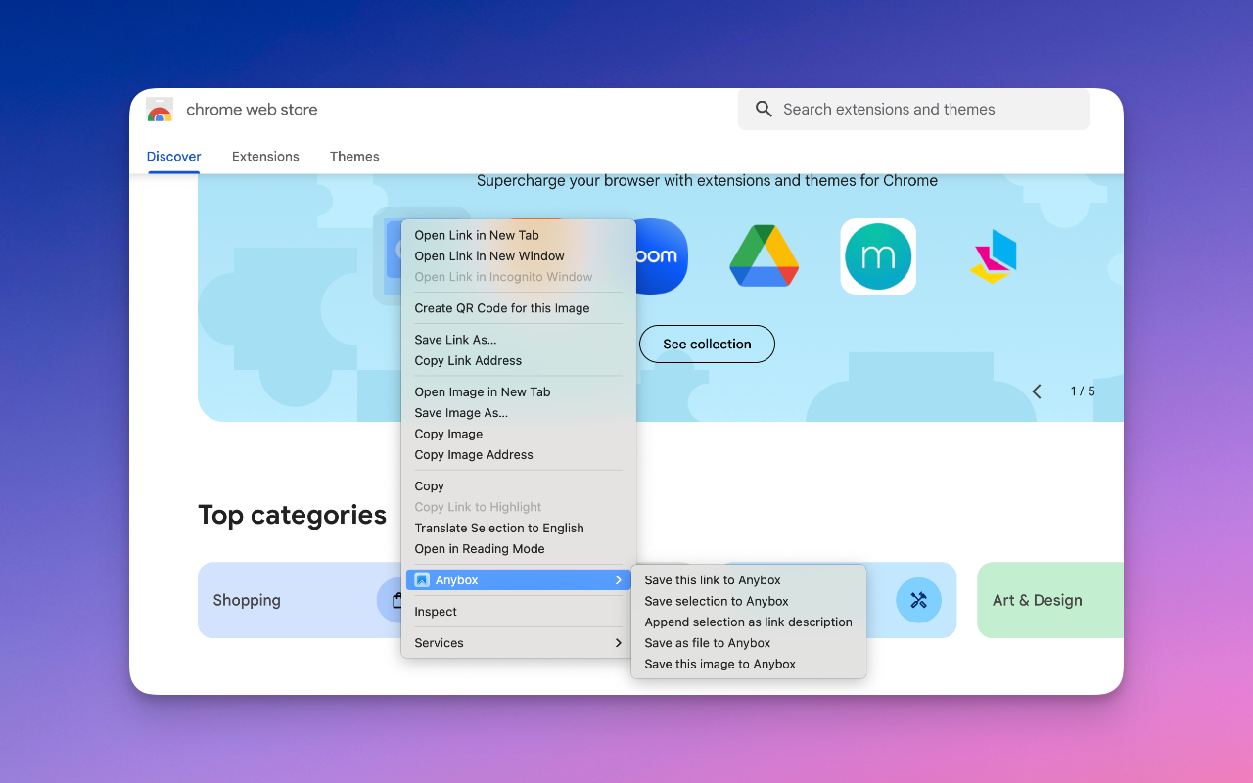Open the Zoom extension icon
The width and height of the screenshot is (1253, 783).
pos(663,256)
